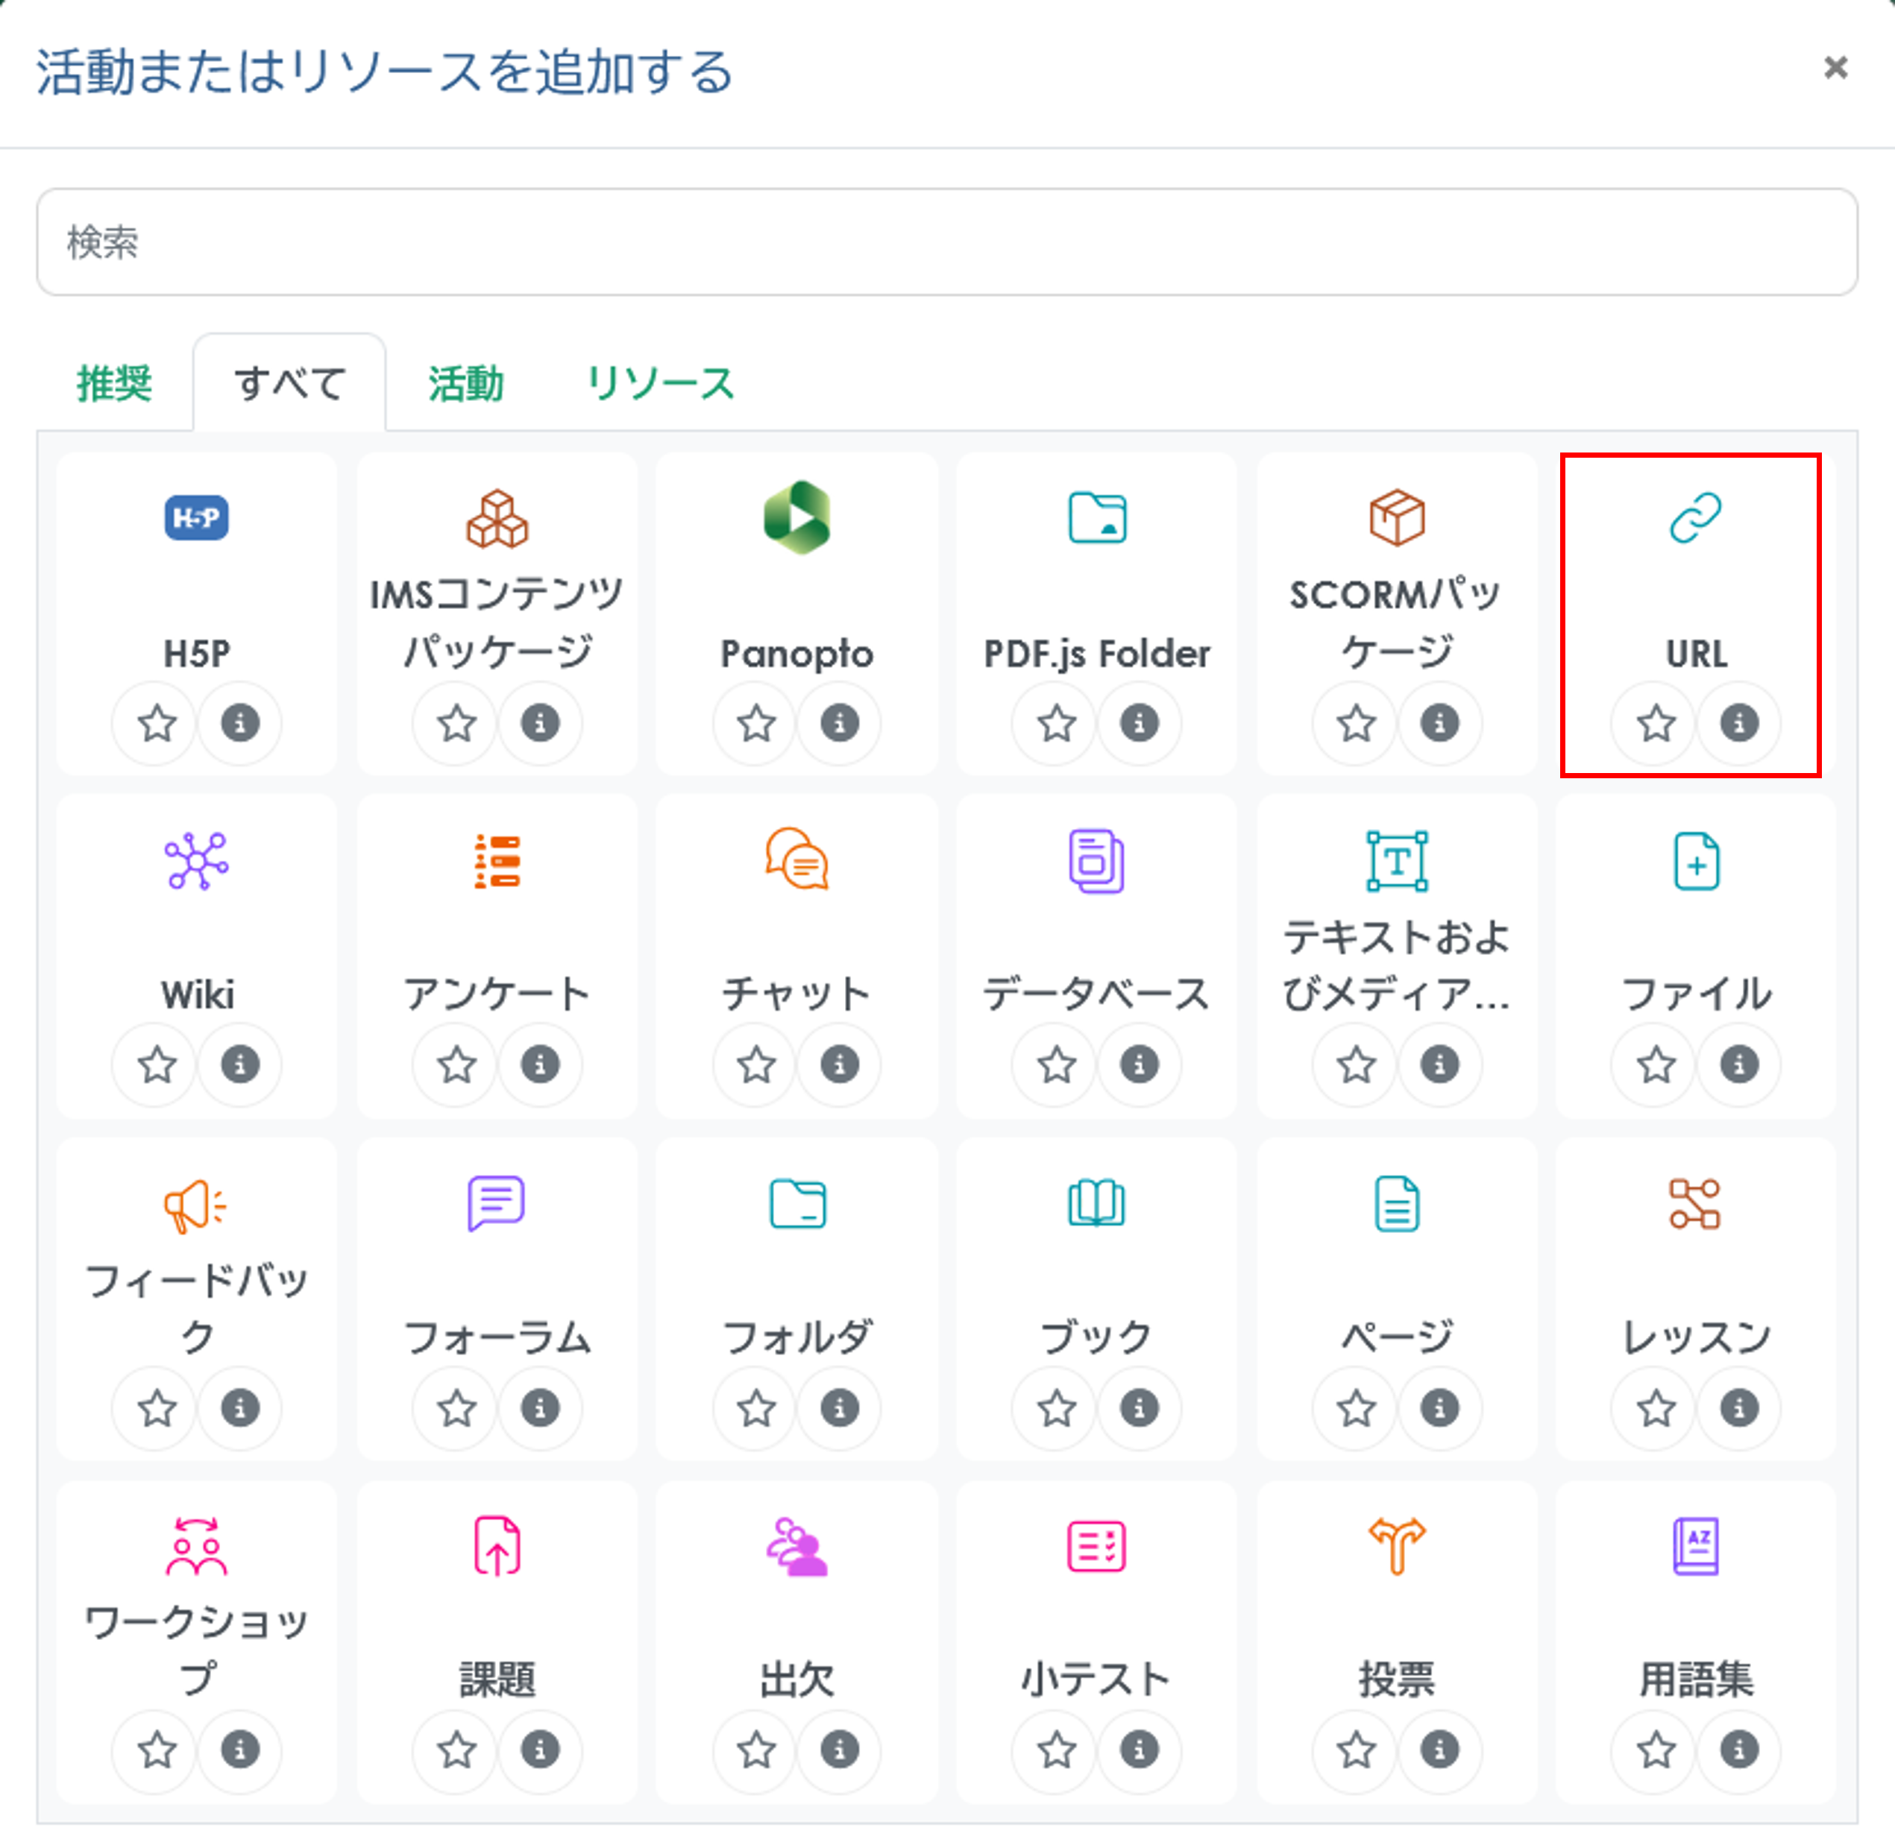Select the 課題 assignment icon
Viewport: 1895px width, 1845px height.
tap(496, 1545)
